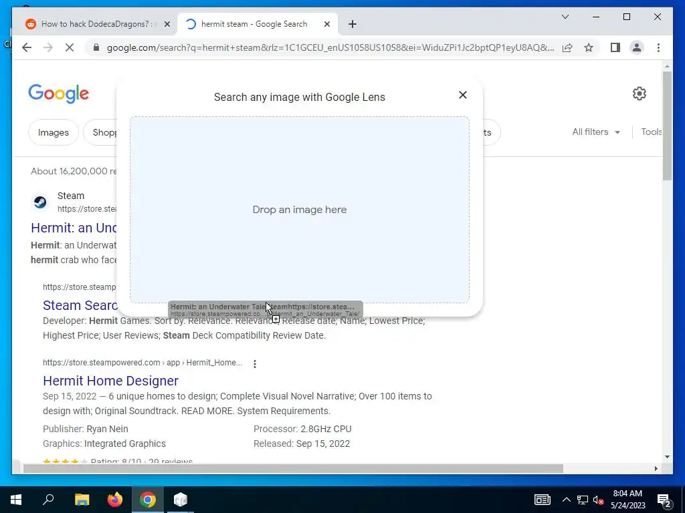This screenshot has height=513, width=685.
Task: Go to the Google logo homepage
Action: (x=59, y=94)
